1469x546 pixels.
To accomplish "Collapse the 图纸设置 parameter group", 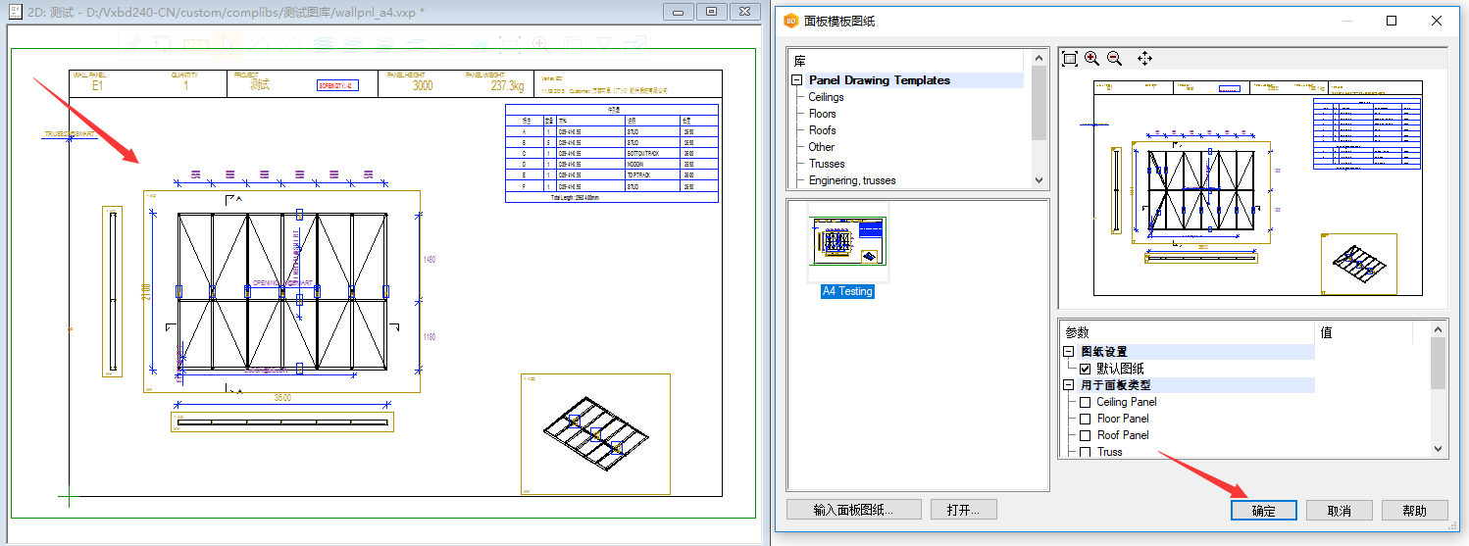I will click(x=1069, y=352).
